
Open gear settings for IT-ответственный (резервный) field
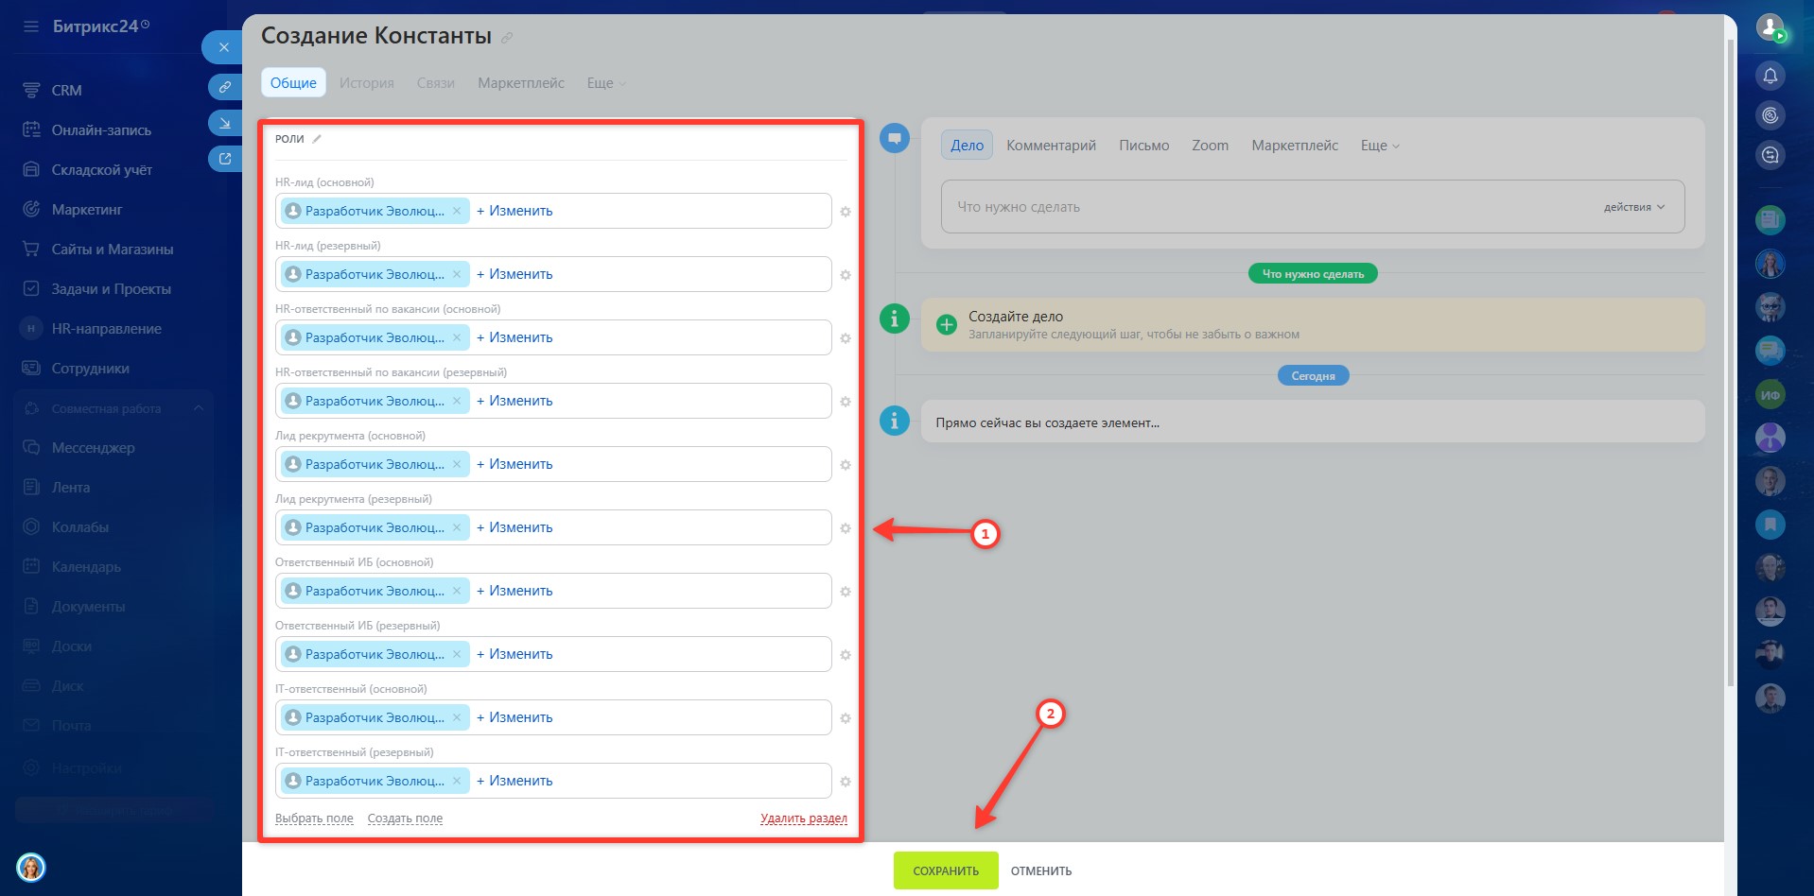click(x=846, y=782)
